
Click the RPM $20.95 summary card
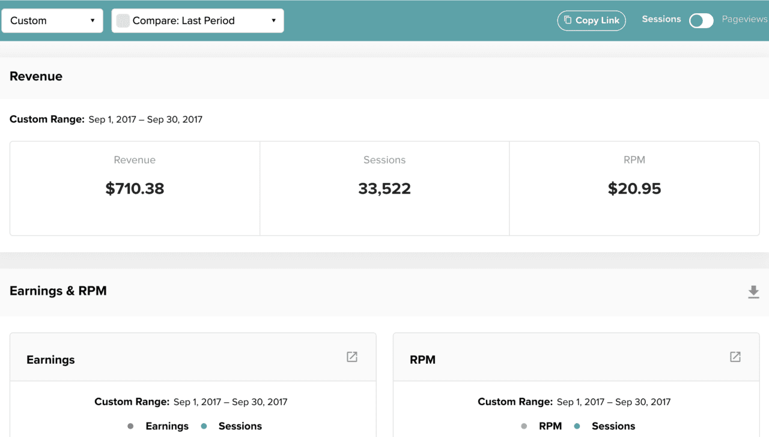(634, 188)
